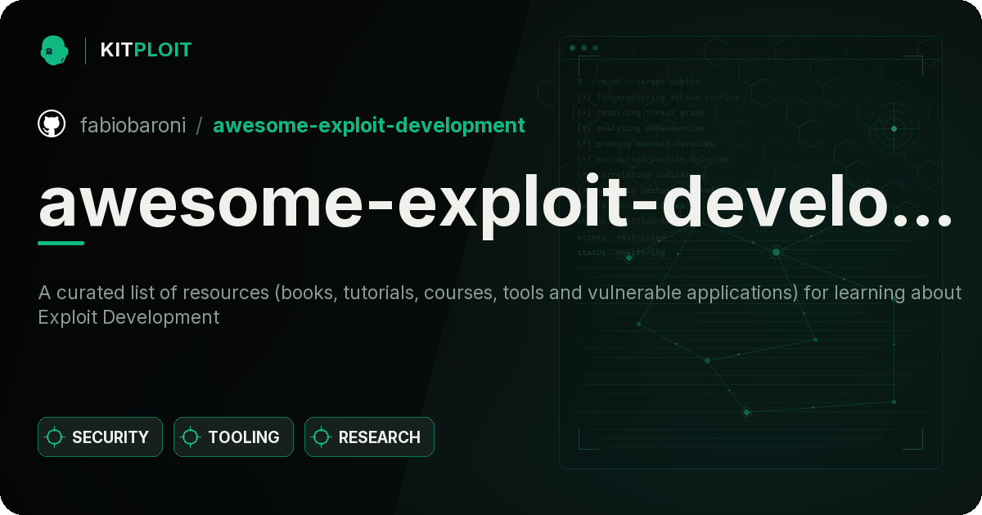
Task: Click the description starting 'A curated list of resources'
Action: pyautogui.click(x=499, y=305)
